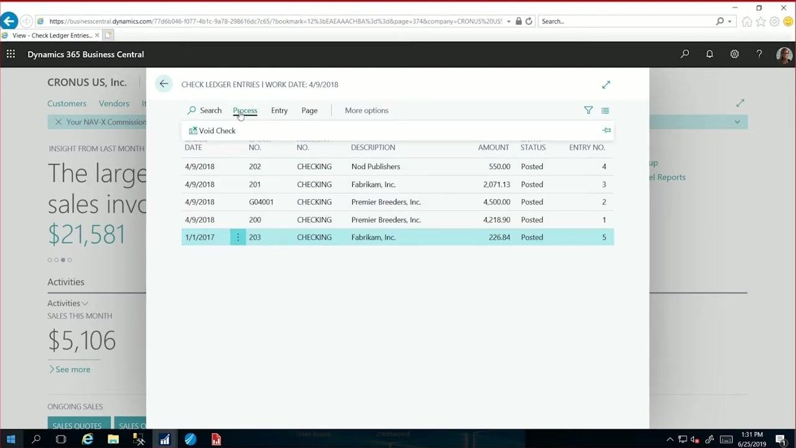Expand the Check Ledger Entries dialog to full screen
The height and width of the screenshot is (448, 796).
606,85
